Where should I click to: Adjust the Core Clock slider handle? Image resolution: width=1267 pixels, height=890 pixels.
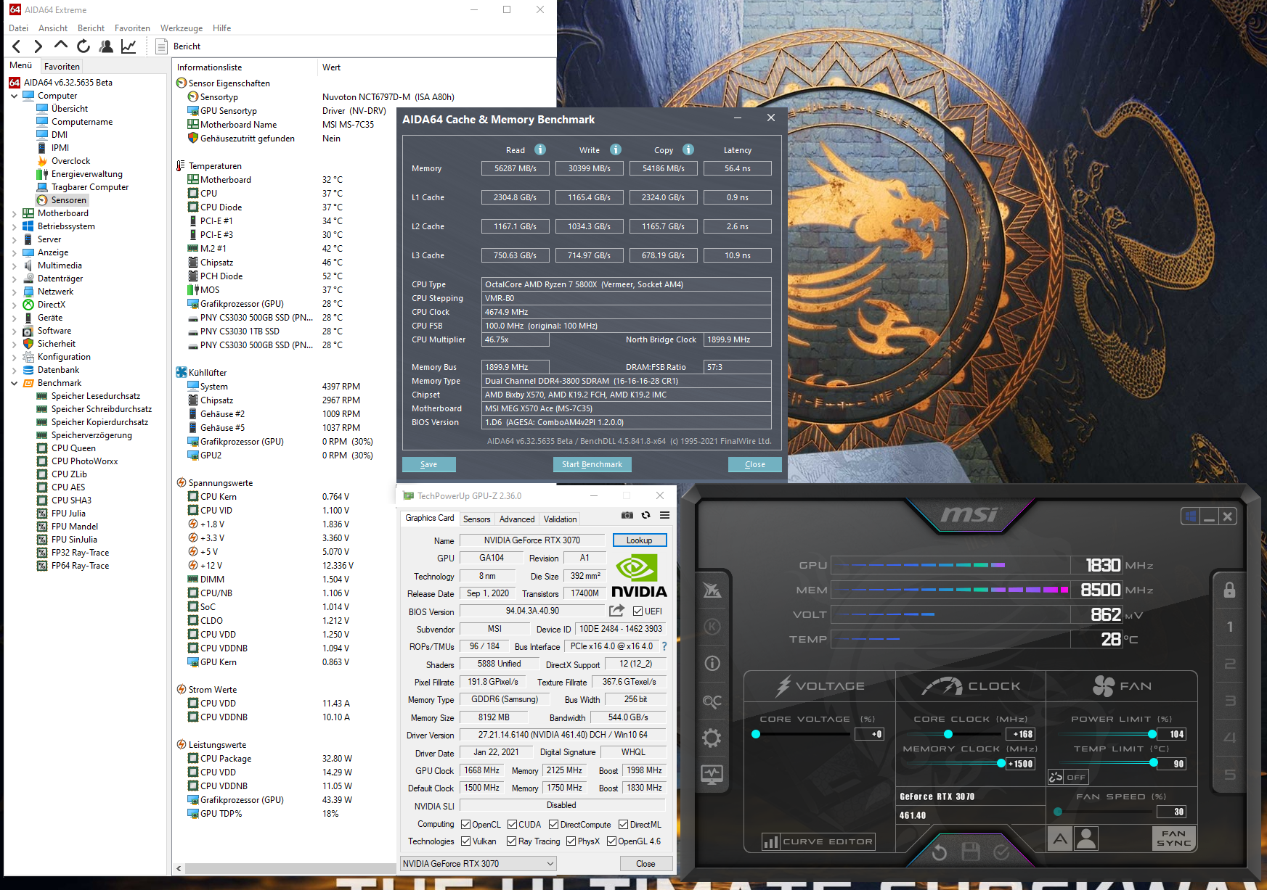tap(948, 734)
